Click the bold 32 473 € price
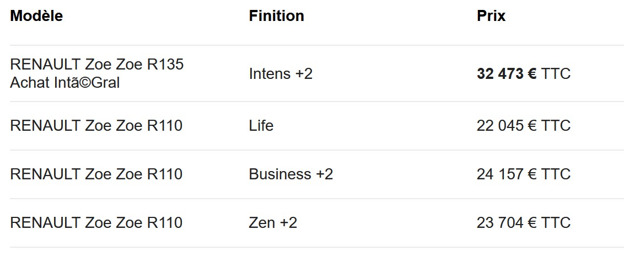Screen dimensions: 624x261 pyautogui.click(x=506, y=73)
